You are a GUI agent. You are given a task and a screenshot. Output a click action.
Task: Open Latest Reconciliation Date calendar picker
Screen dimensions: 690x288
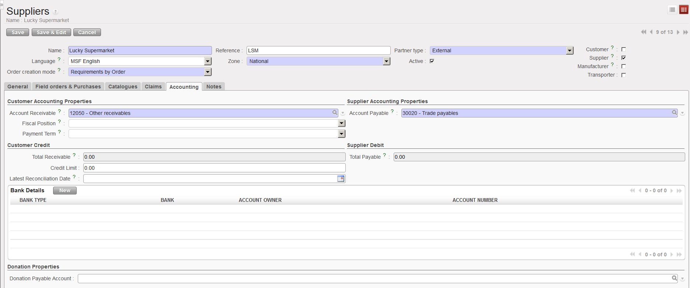(x=341, y=179)
